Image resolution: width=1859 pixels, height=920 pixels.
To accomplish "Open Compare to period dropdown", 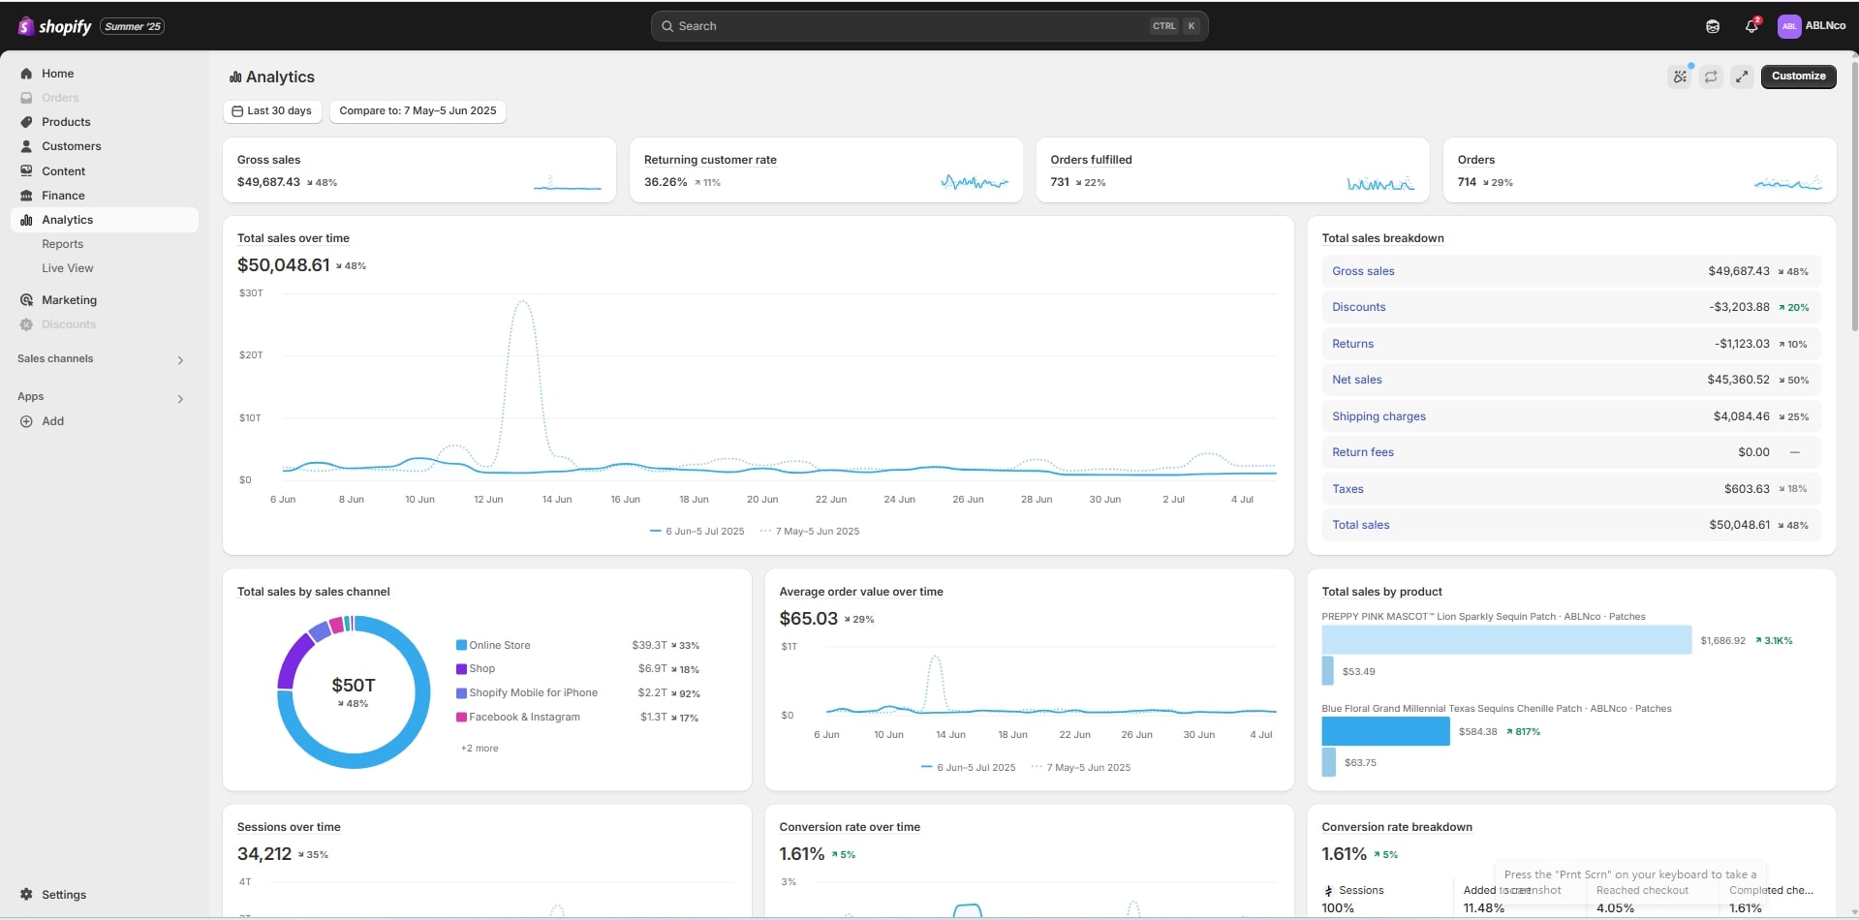I will 418,111.
